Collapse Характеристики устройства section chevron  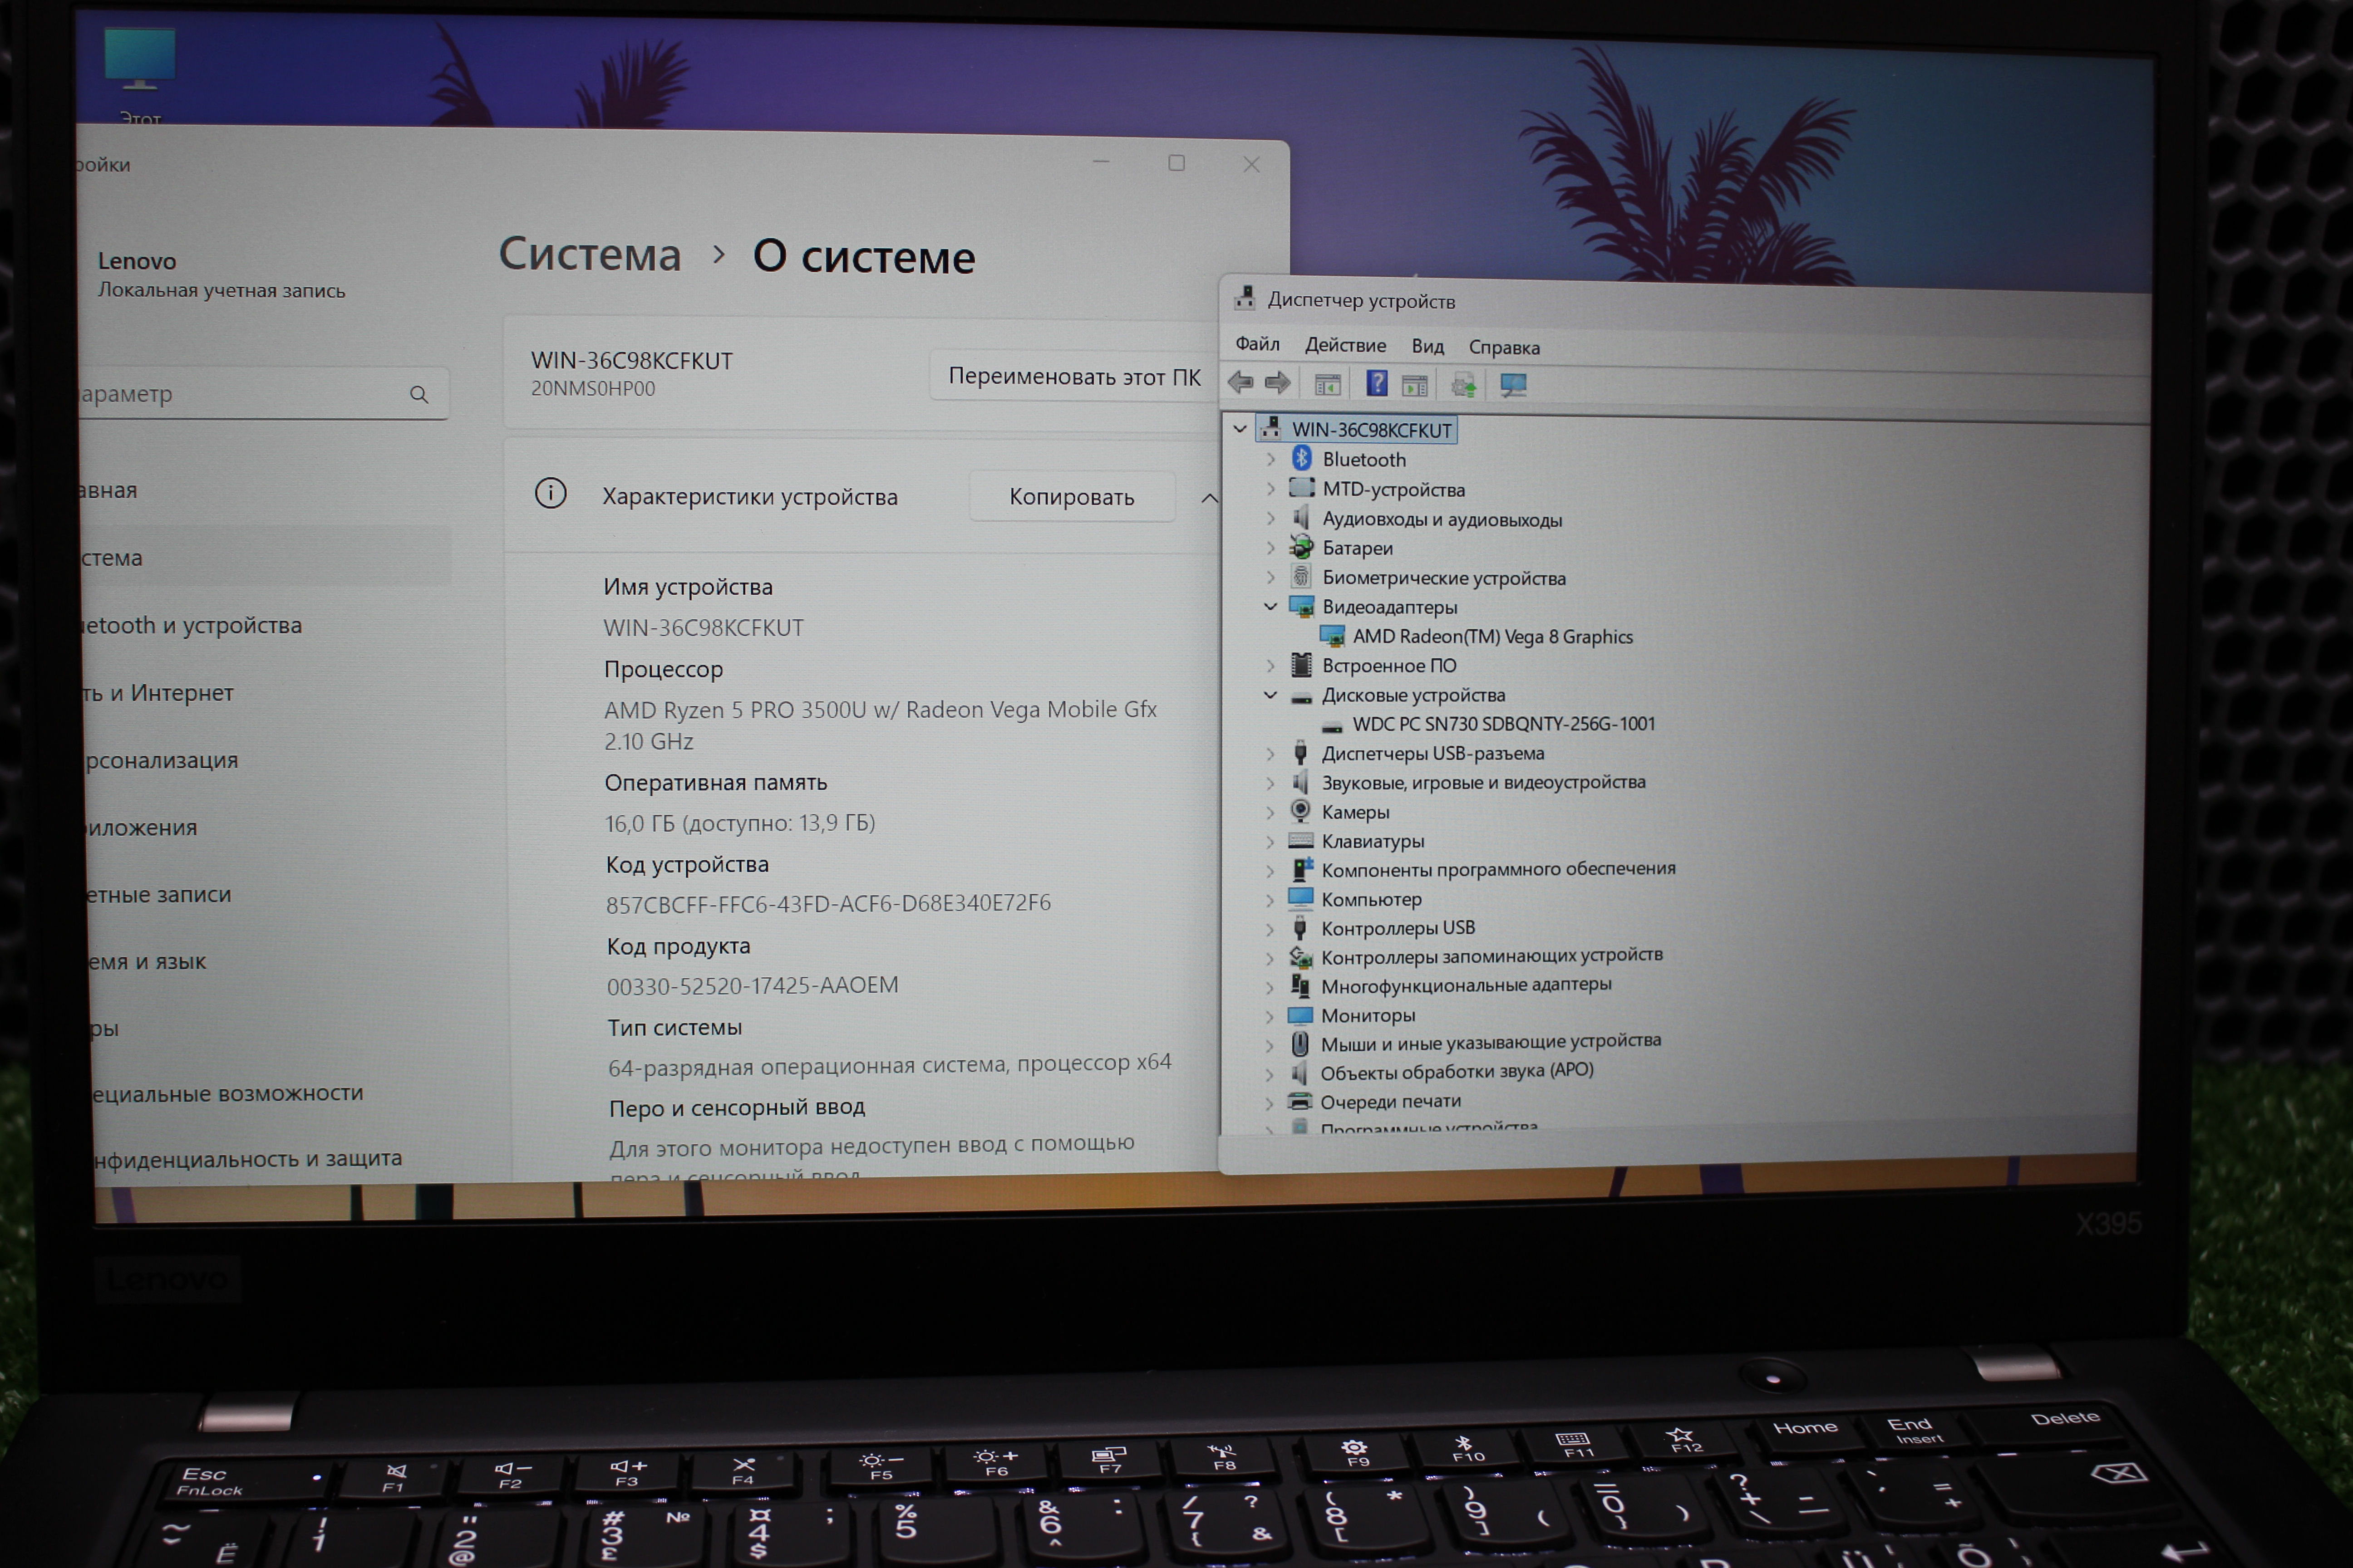(1210, 498)
